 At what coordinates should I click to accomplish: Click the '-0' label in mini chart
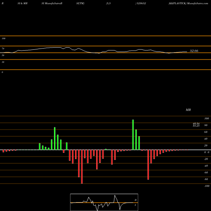[x=135, y=200]
